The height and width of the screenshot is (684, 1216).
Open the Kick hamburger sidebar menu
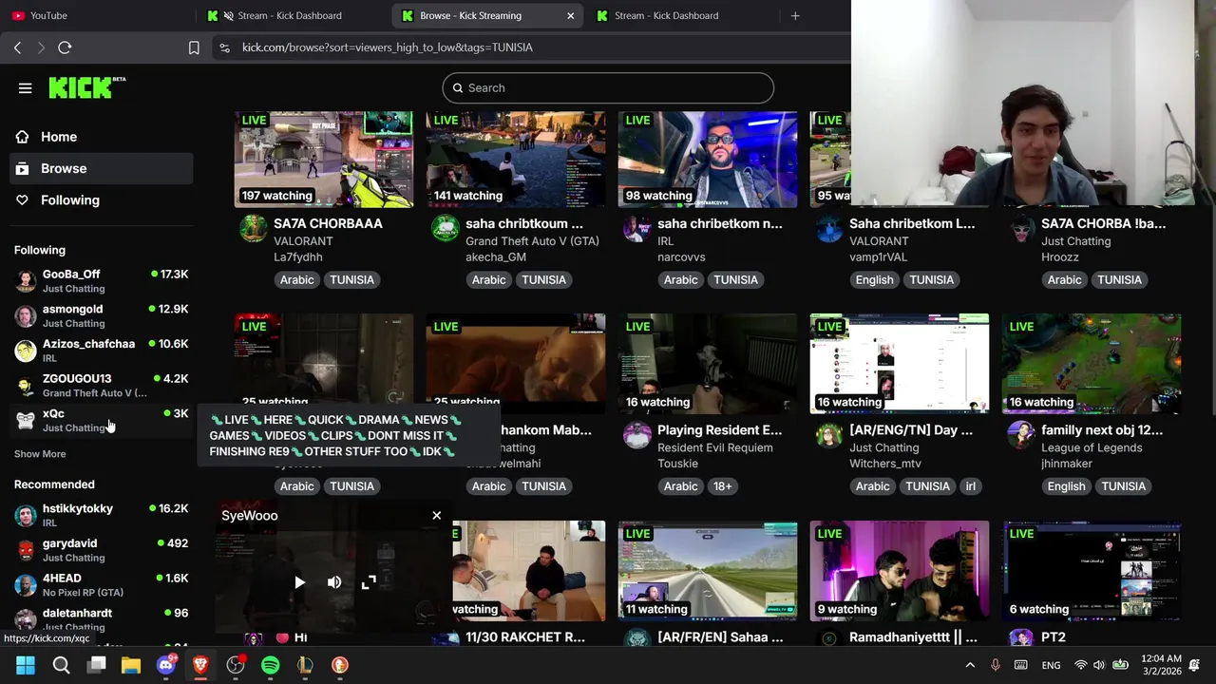26,88
